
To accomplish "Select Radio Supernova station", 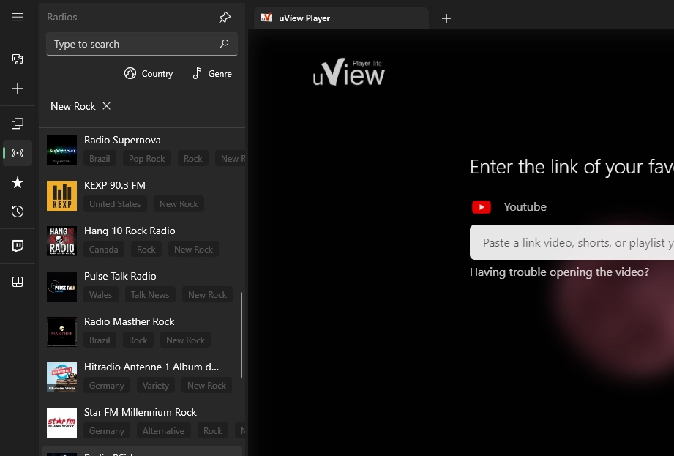I will [x=142, y=151].
